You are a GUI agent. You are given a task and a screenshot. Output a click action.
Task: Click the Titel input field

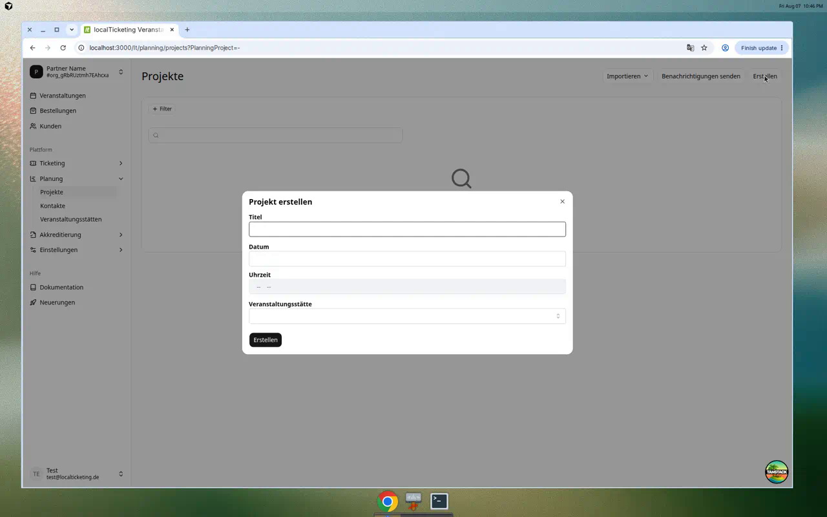[407, 229]
